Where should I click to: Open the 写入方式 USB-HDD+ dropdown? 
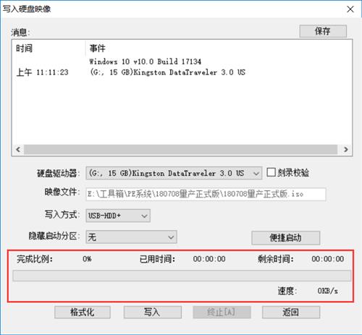(118, 216)
